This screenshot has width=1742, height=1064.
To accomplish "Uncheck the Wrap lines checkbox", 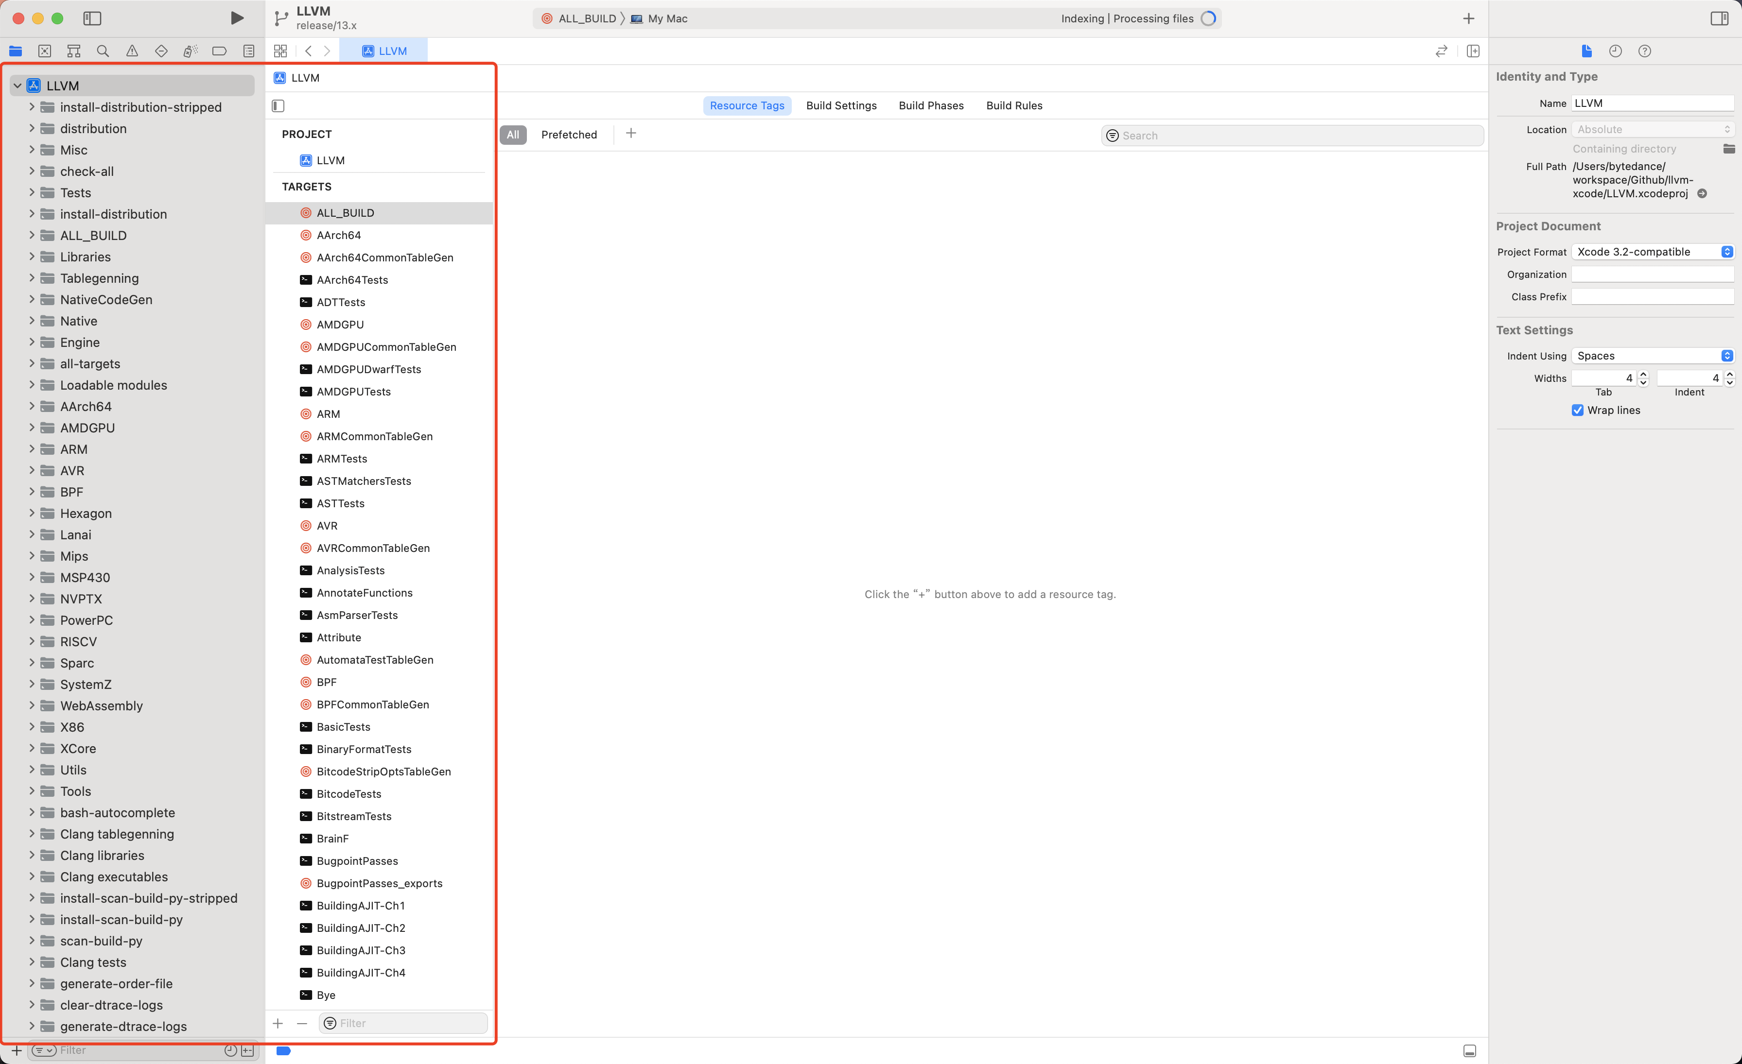I will click(x=1577, y=411).
